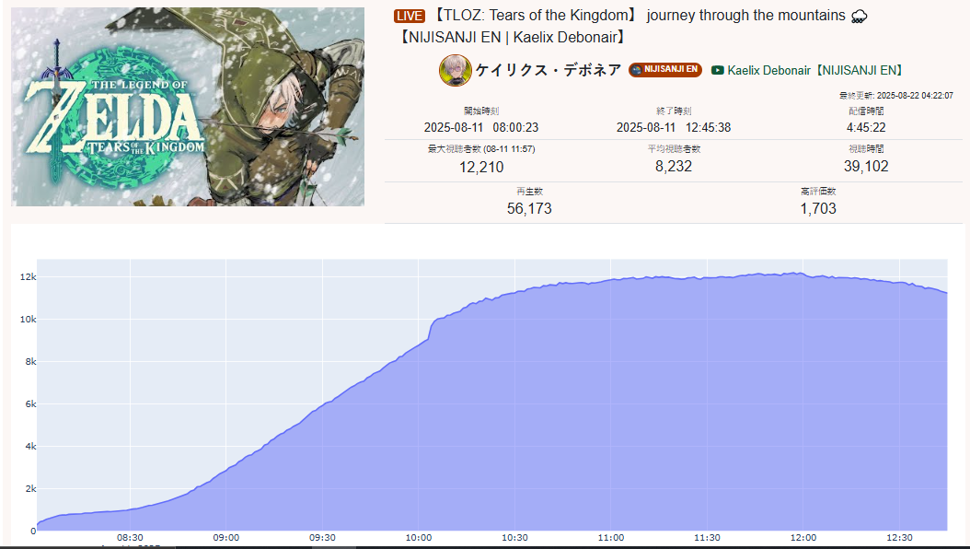Click the 平均視聴者数 label
Image resolution: width=970 pixels, height=549 pixels.
674,148
